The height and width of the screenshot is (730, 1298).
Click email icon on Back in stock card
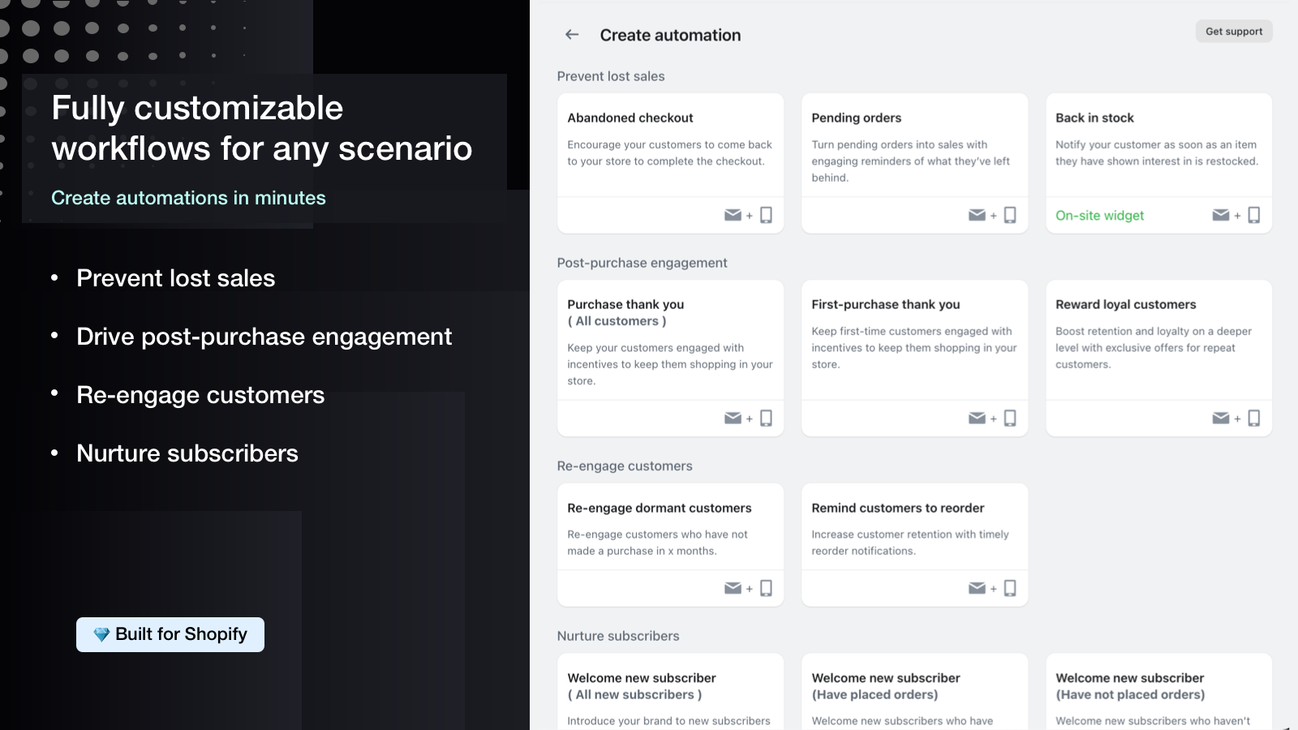pyautogui.click(x=1221, y=215)
